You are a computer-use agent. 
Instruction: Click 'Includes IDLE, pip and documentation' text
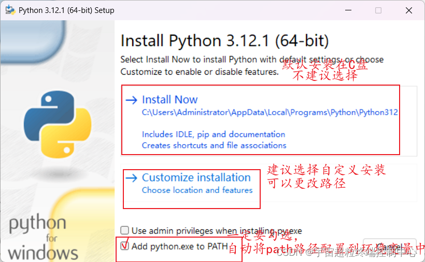[214, 134]
